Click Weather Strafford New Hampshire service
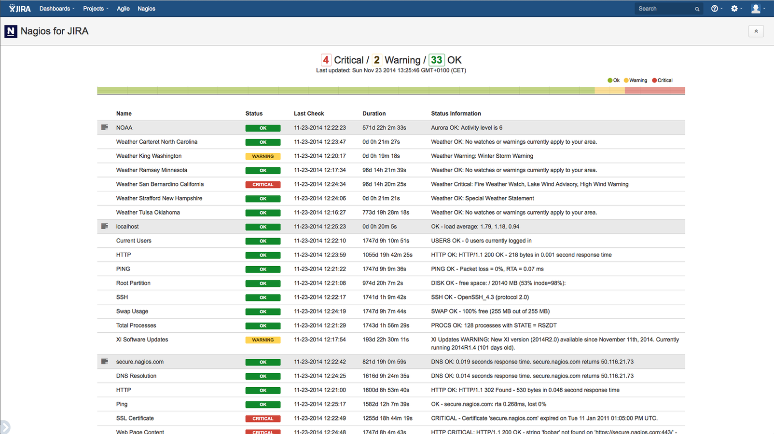The height and width of the screenshot is (434, 774). click(159, 198)
